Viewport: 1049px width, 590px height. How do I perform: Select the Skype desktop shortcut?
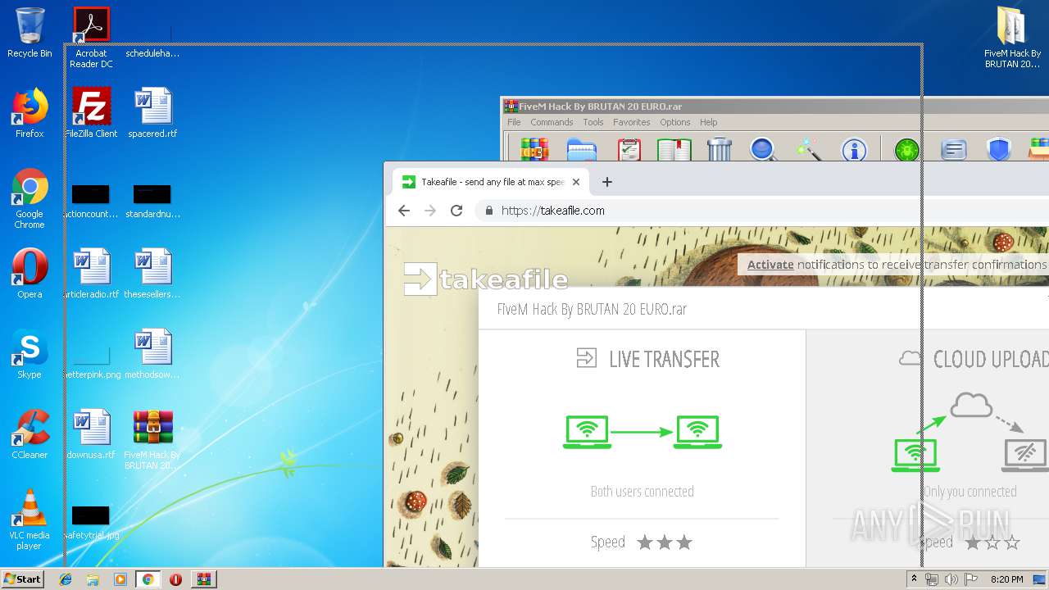(x=30, y=354)
